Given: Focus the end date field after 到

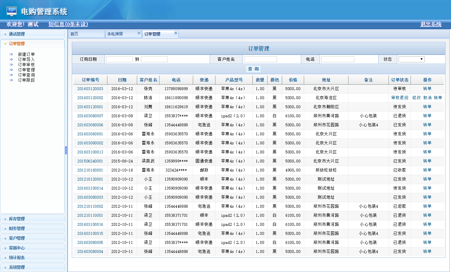Looking at the screenshot, I should coord(154,59).
